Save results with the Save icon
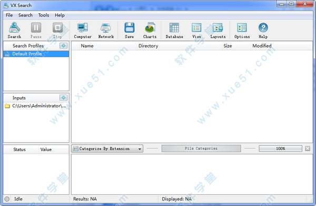The width and height of the screenshot is (316, 206). [129, 30]
